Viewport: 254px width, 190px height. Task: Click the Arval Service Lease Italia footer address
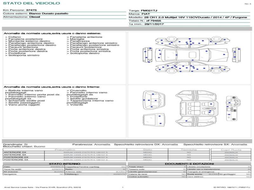pyautogui.click(x=43, y=187)
